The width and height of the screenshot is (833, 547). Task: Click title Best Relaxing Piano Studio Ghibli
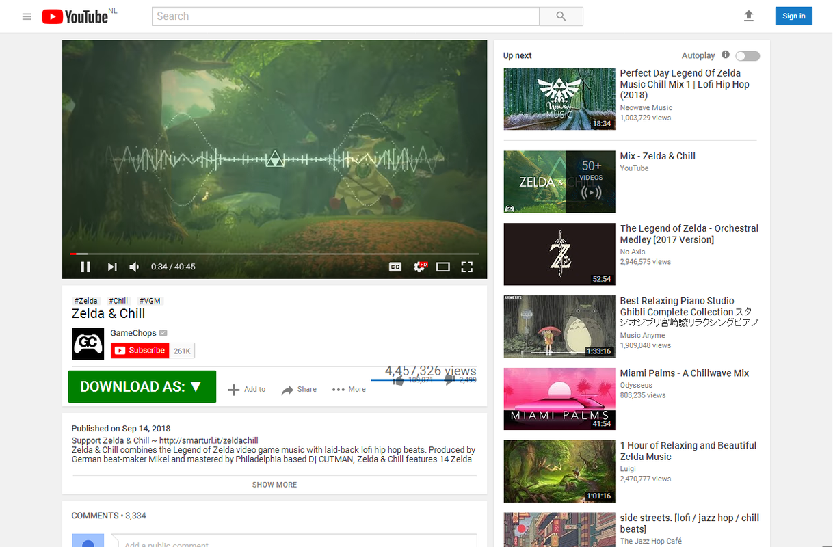point(689,312)
